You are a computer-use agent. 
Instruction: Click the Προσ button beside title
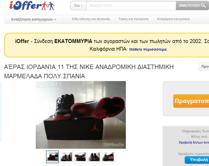click(x=204, y=67)
